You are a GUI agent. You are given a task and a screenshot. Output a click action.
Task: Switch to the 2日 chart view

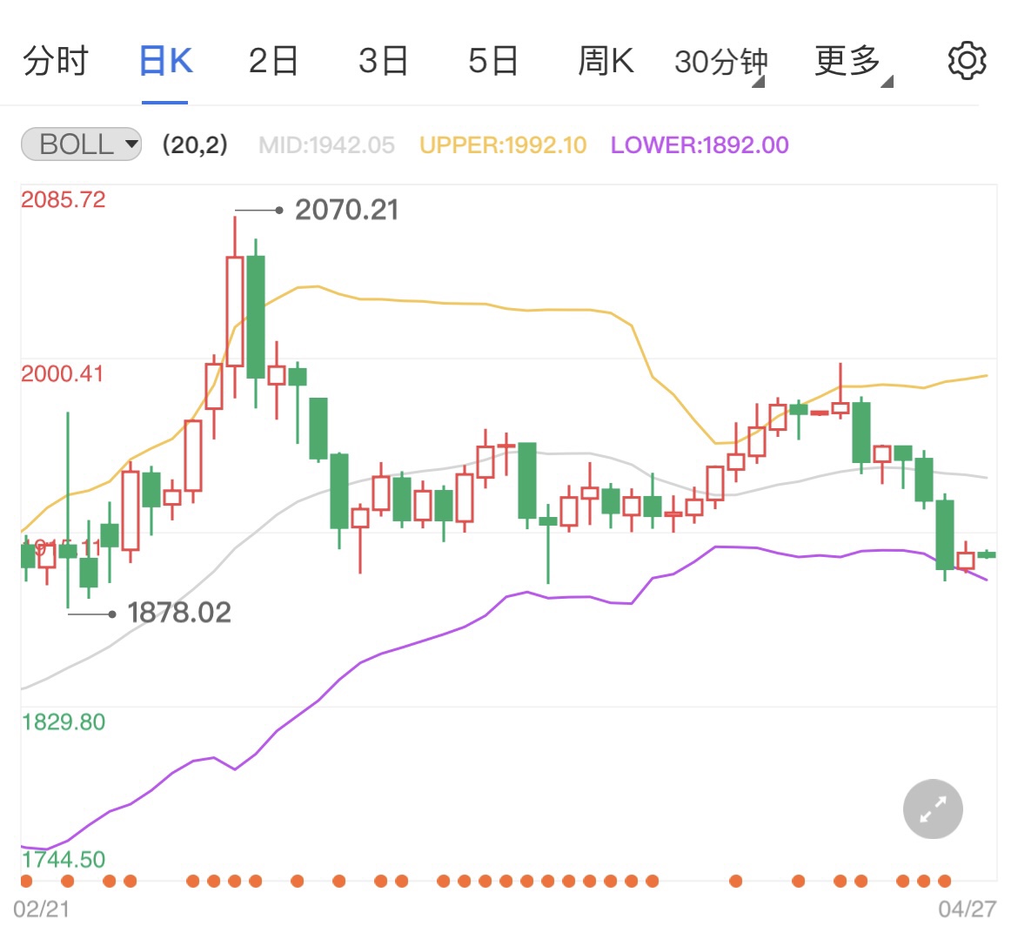click(273, 60)
